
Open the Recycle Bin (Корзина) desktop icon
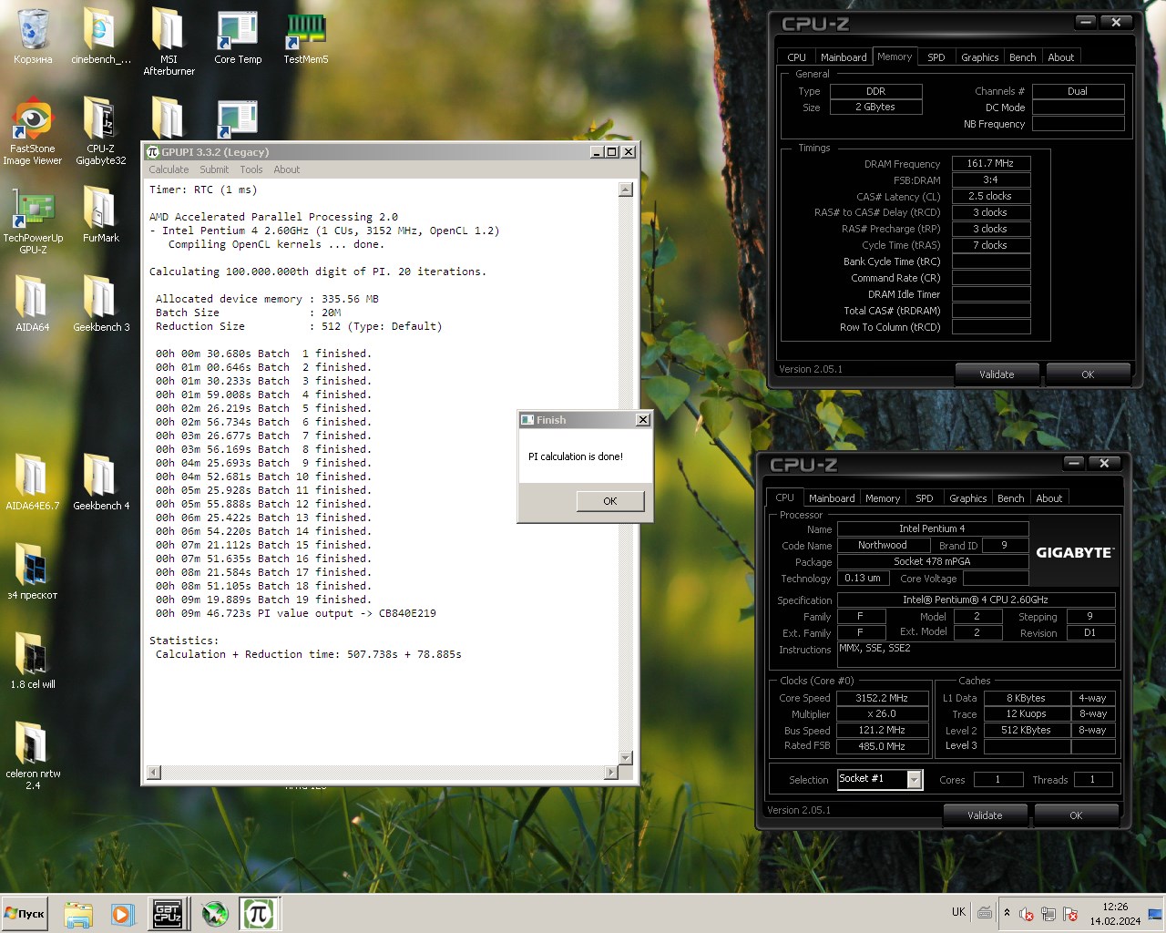pyautogui.click(x=33, y=36)
